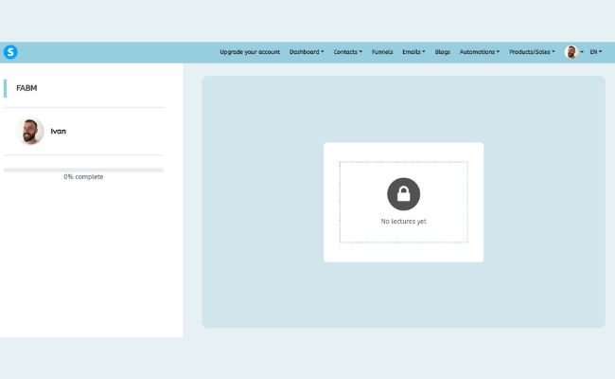Viewport: 615px width, 379px height.
Task: Open the profile avatar in the top bar
Action: (571, 52)
